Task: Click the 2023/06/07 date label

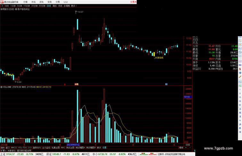Action: [73, 145]
